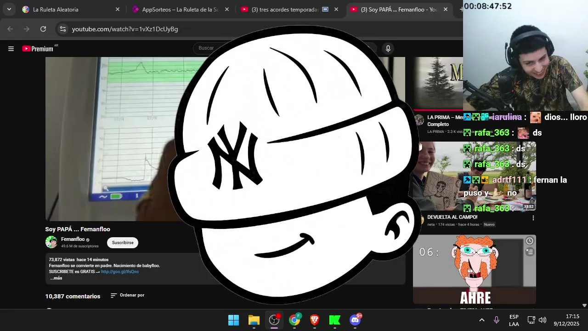The image size is (588, 331).
Task: Open the tab search dropdown arrow
Action: coord(9,9)
